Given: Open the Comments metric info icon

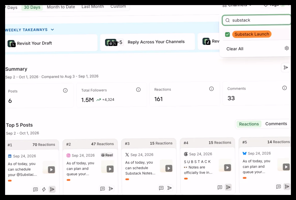Looking at the screenshot, I should pos(285,88).
